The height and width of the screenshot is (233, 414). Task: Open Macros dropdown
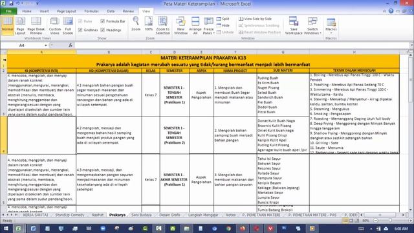(x=331, y=25)
